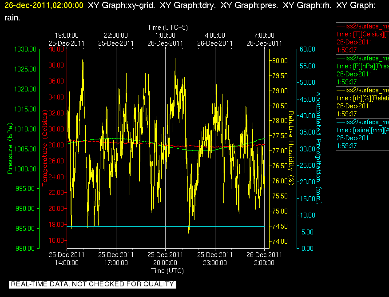
Task: Click the red temperature legend entry
Action: (362, 38)
